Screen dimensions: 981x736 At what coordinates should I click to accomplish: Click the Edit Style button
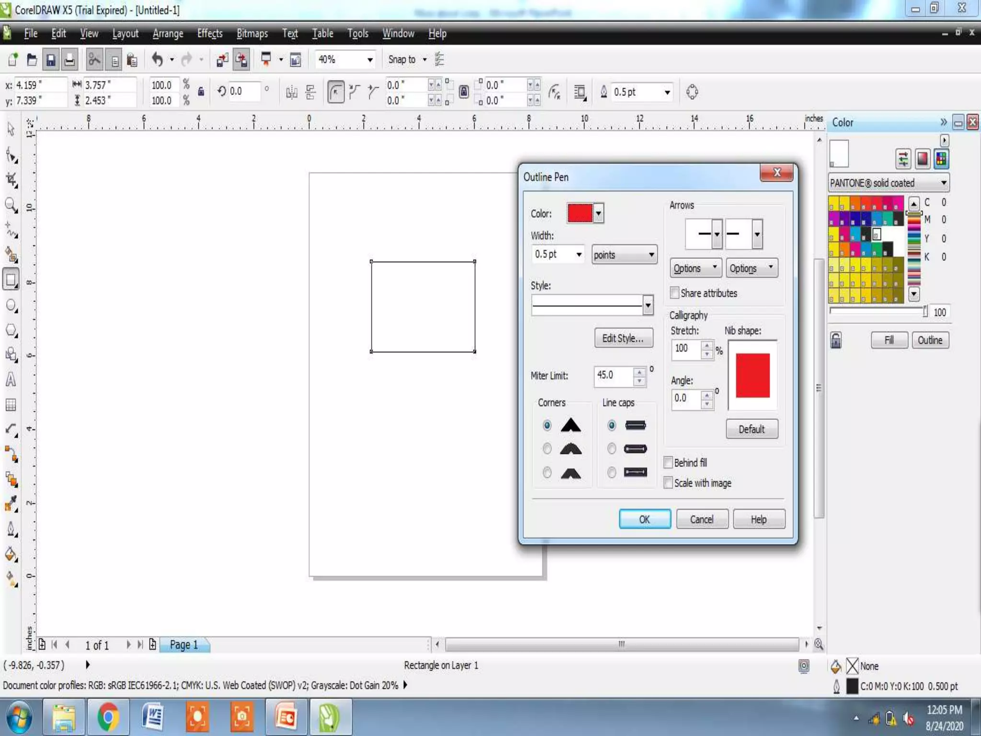click(x=623, y=338)
